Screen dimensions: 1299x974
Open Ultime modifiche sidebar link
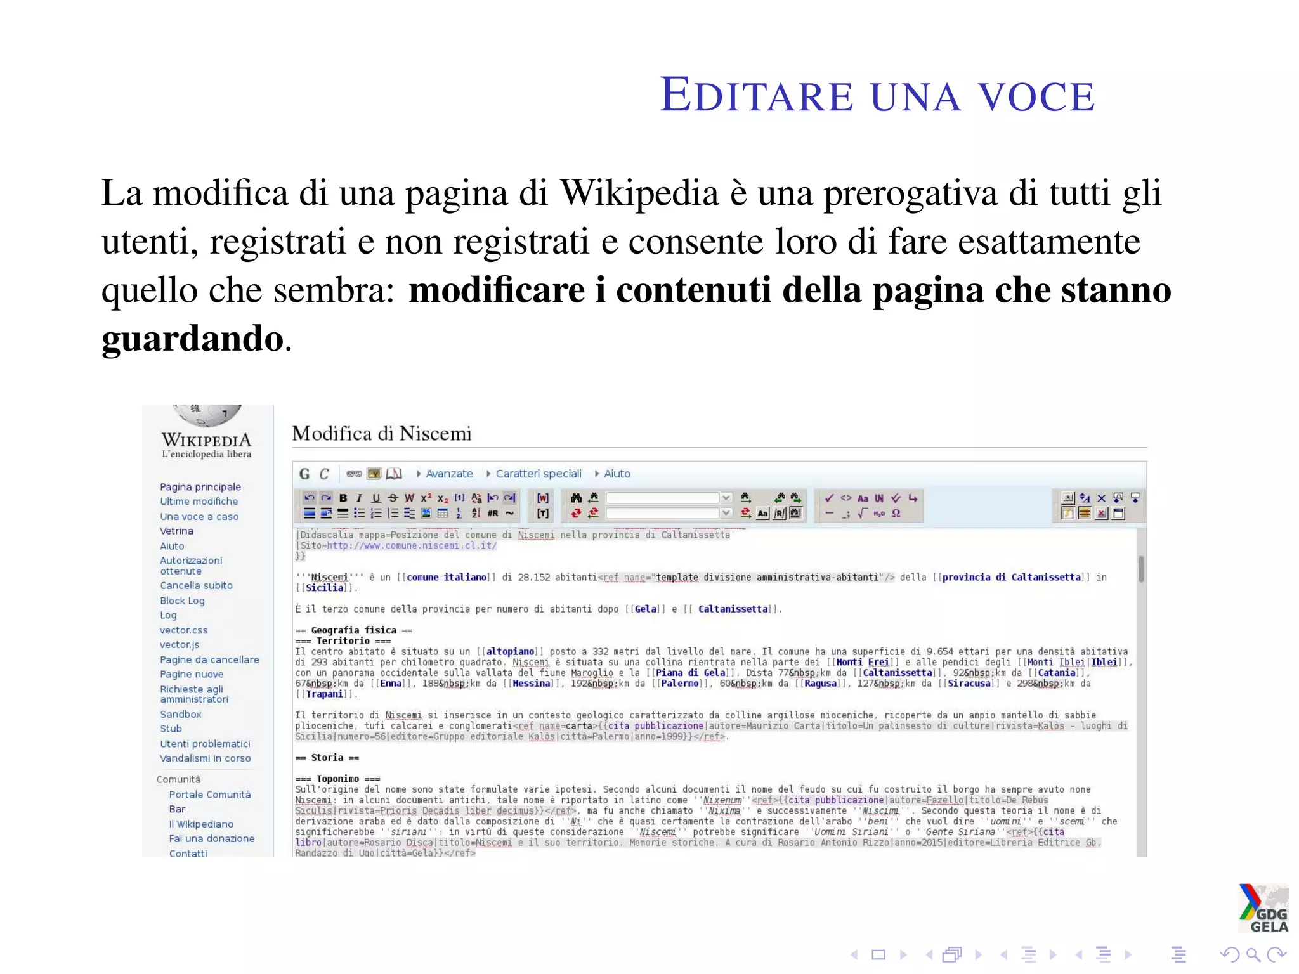pyautogui.click(x=199, y=502)
